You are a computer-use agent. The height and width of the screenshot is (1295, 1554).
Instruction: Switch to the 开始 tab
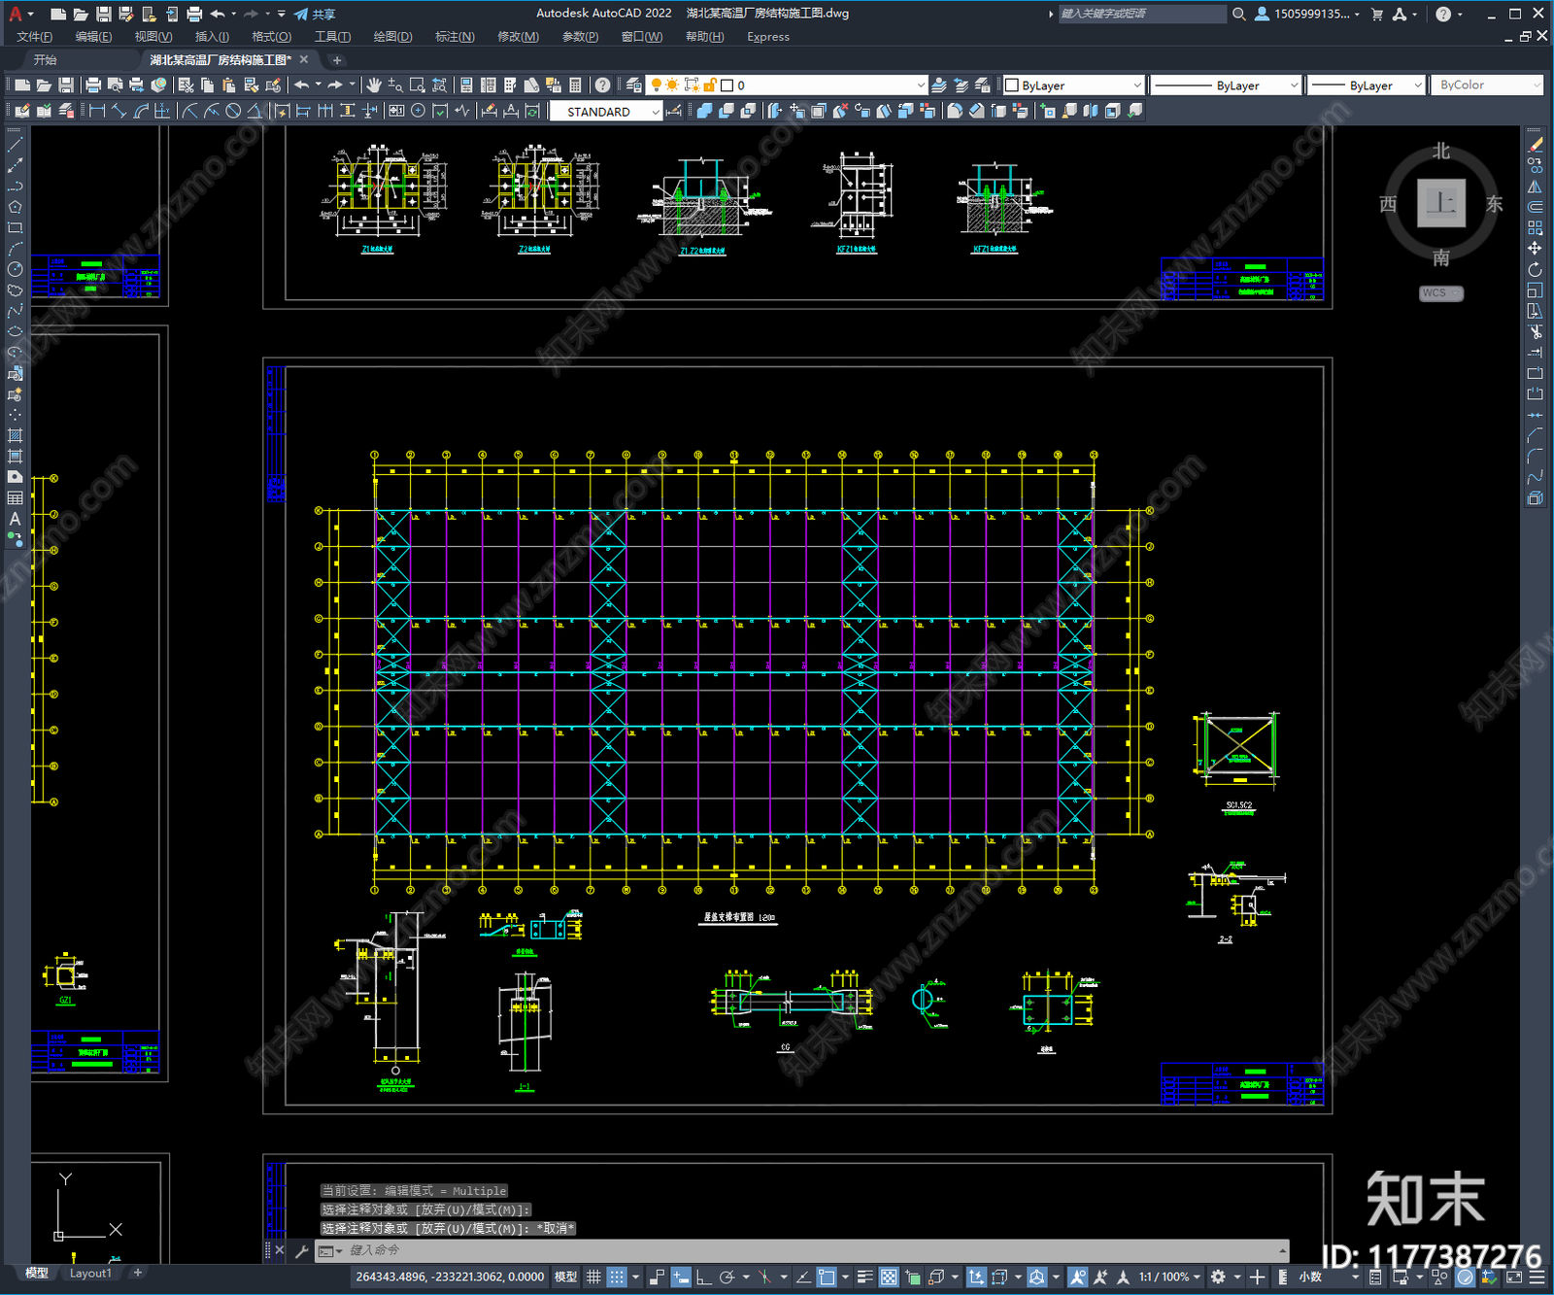(x=46, y=60)
